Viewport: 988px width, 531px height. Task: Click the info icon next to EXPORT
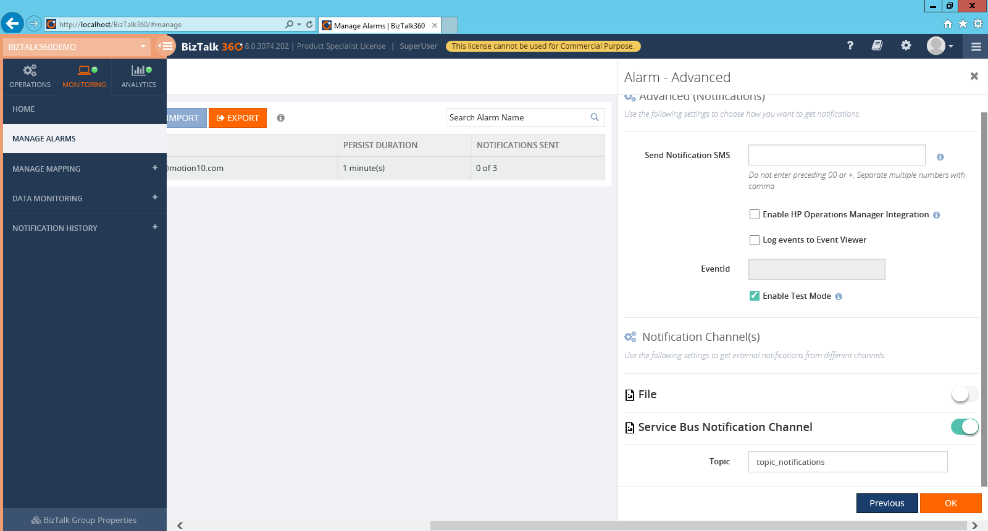click(281, 118)
